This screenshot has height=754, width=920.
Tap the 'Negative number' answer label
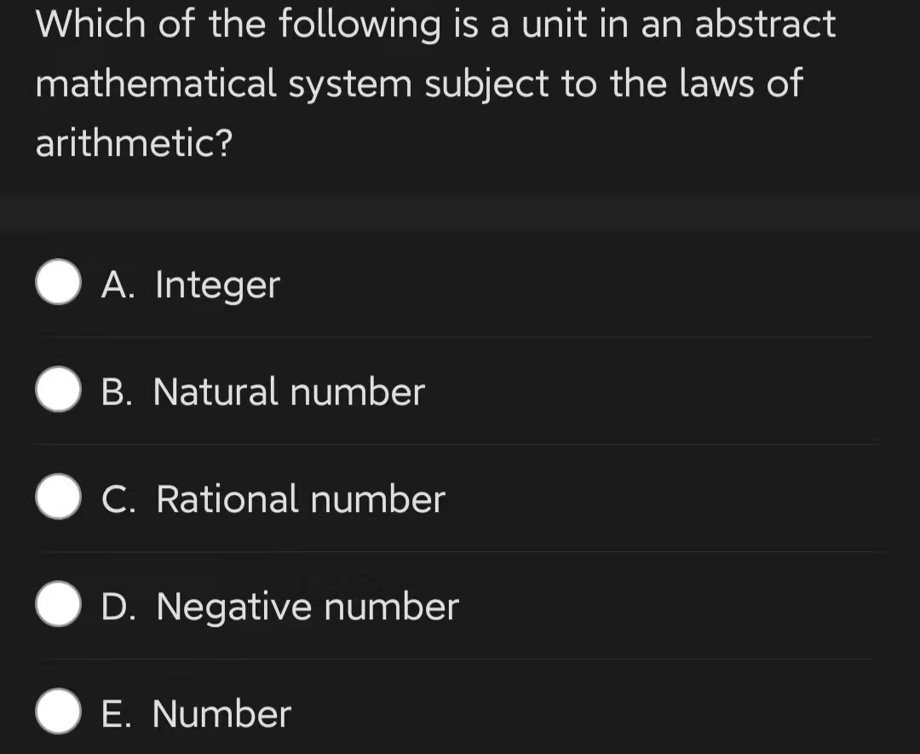(308, 607)
